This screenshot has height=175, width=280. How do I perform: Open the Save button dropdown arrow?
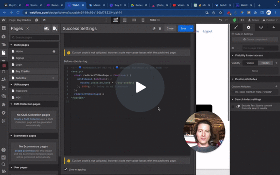pos(191,28)
